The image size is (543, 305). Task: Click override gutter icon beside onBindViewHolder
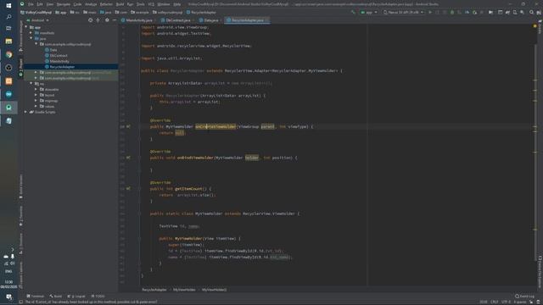tap(128, 158)
